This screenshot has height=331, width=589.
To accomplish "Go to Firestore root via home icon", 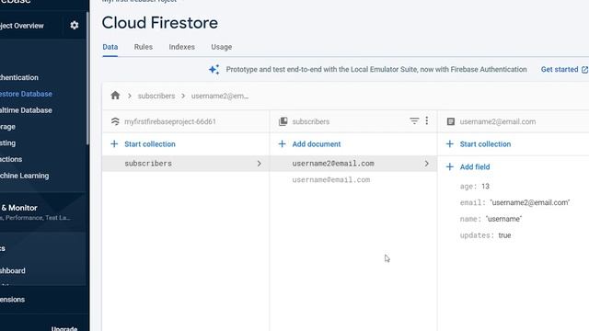I will click(115, 96).
